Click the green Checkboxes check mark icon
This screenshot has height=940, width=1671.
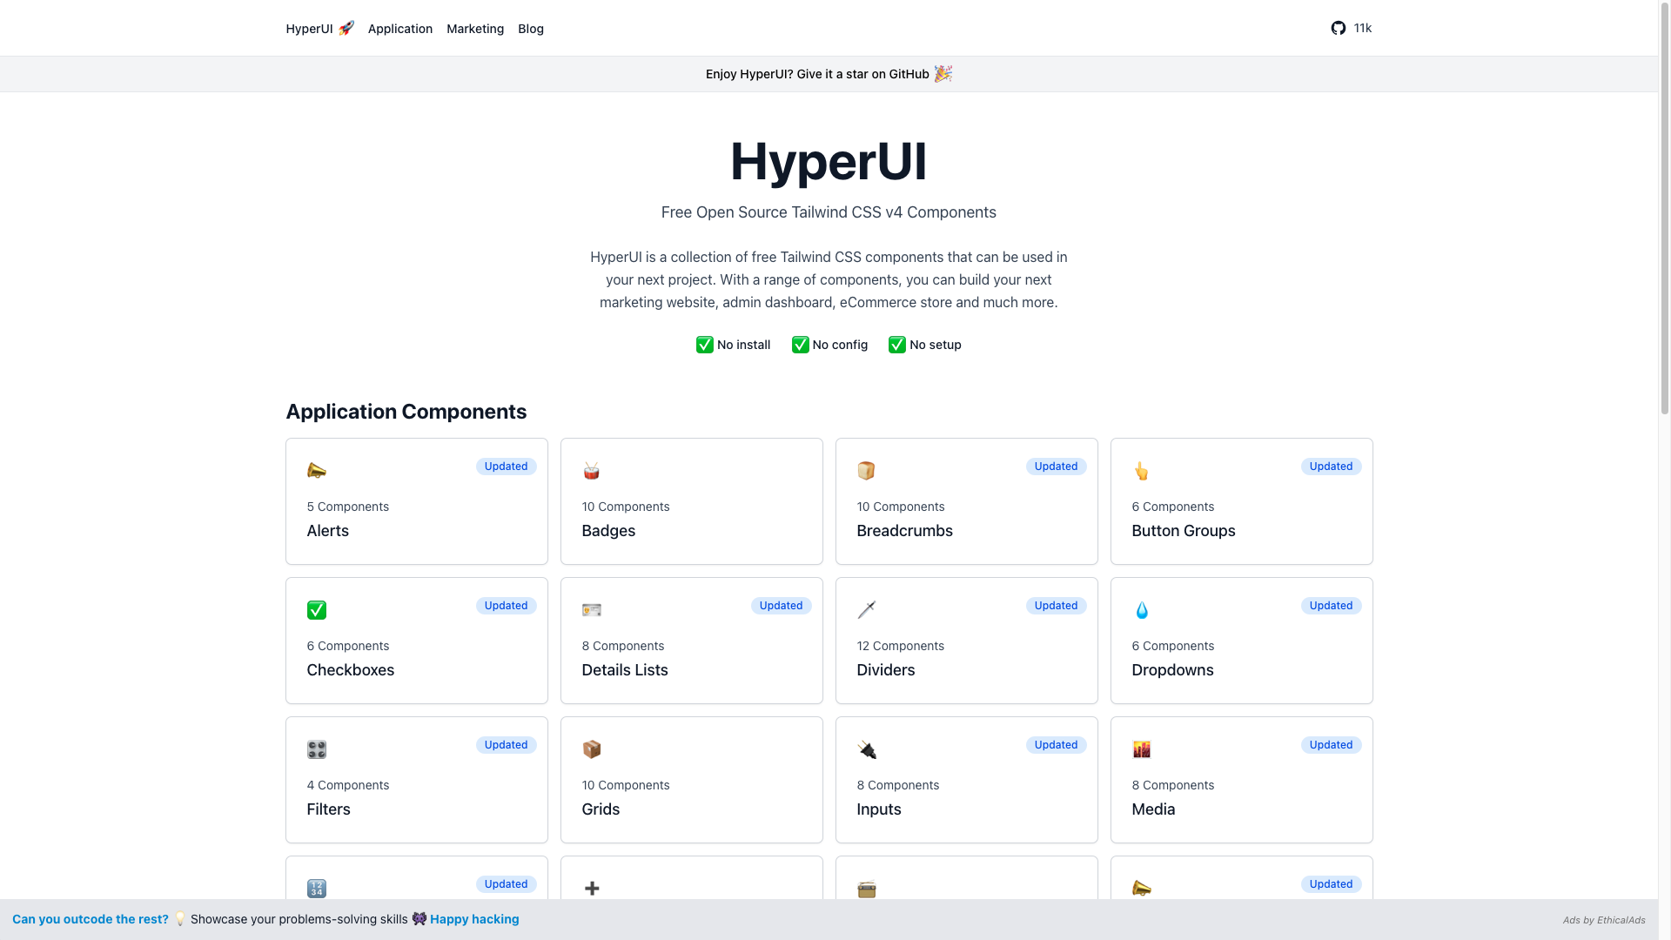317,610
